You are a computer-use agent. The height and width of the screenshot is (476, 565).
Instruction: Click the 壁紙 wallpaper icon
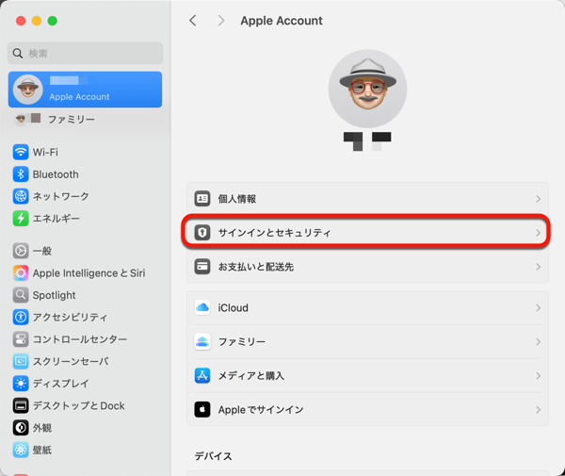(21, 450)
